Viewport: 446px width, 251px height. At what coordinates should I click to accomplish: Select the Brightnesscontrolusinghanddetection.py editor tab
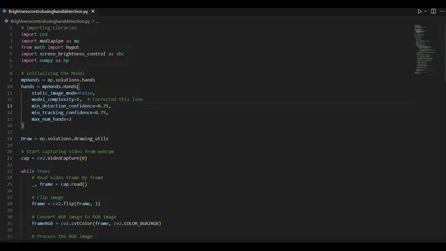(48, 12)
